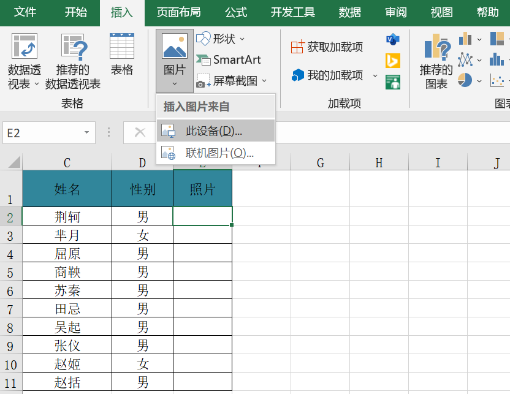Click the Recommended PivotTables (推荐的数据透视表) icon
This screenshot has width=510, height=394.
pyautogui.click(x=74, y=47)
